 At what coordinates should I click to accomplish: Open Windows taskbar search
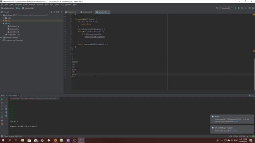click(x=10, y=140)
